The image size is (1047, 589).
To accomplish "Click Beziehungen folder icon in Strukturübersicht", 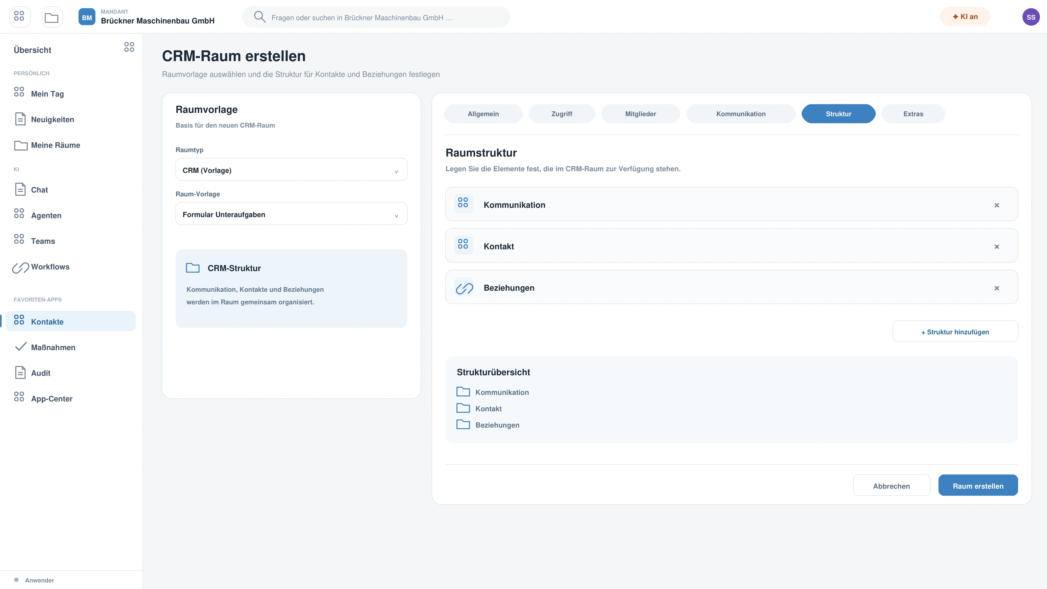I will pyautogui.click(x=463, y=424).
